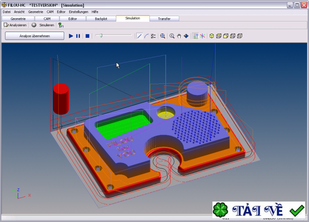Open the Einstellungen menu
The image size is (309, 222).
[78, 12]
